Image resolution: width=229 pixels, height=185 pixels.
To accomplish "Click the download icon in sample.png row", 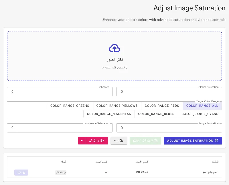I will point(24,172).
